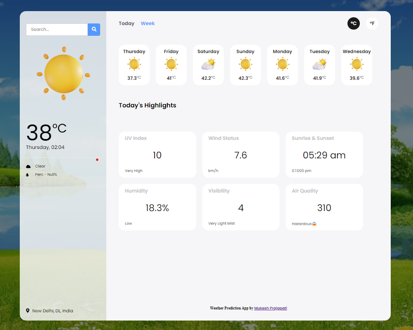
Task: Click the cloud icon beside Clear
Action: 28,167
